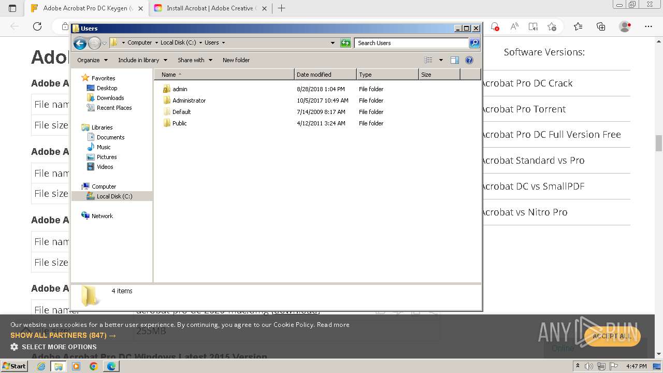Click Acrobat Pro DC Crack link
663x373 pixels.
[x=527, y=83]
